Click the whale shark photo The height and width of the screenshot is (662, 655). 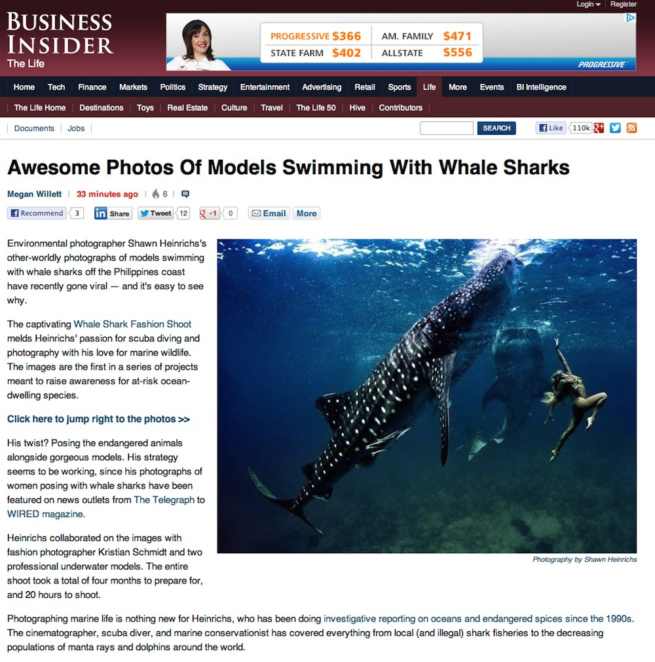[426, 396]
